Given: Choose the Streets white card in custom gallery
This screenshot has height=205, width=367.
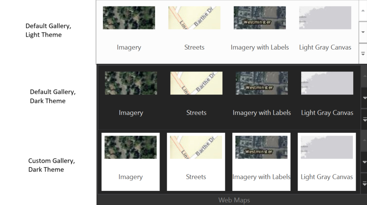Looking at the screenshot, I should pos(196,161).
